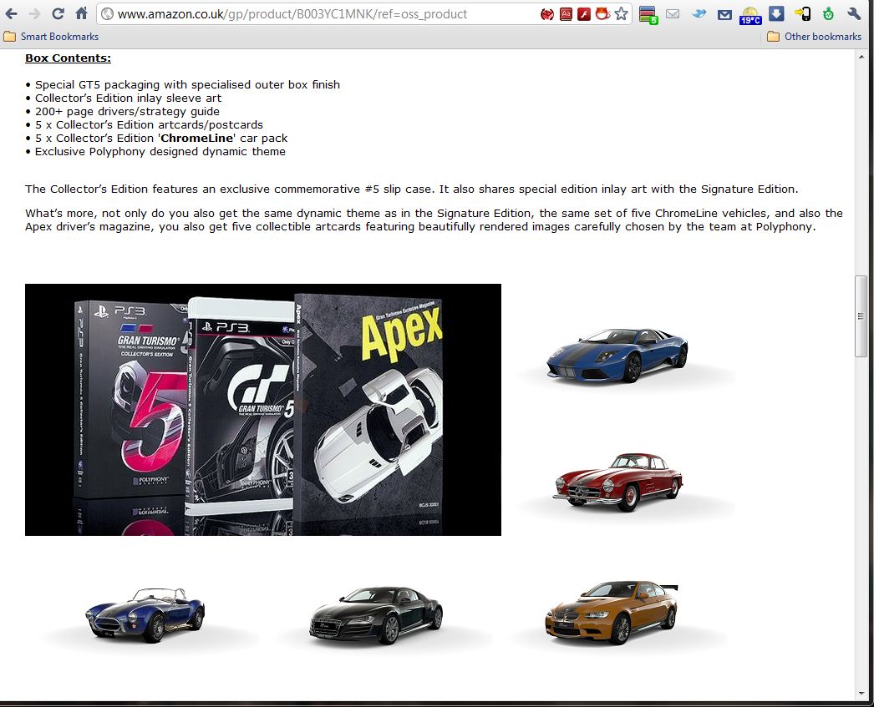Click the scrollbar up arrow
The image size is (874, 707).
click(861, 57)
